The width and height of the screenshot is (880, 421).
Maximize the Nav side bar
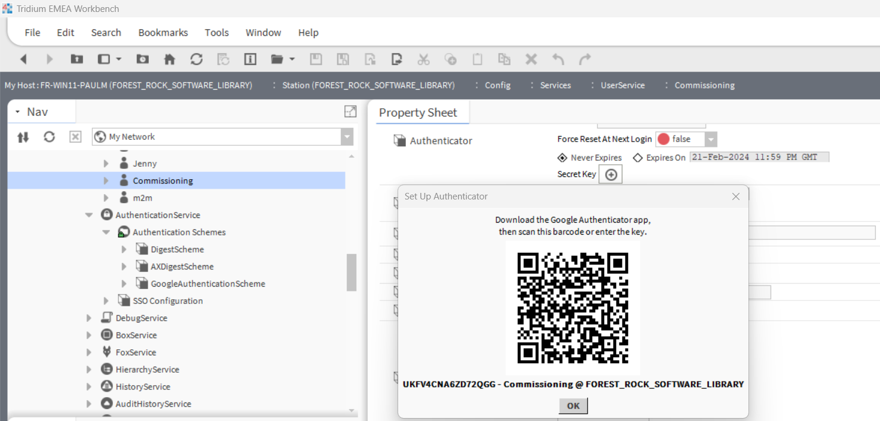tap(350, 112)
